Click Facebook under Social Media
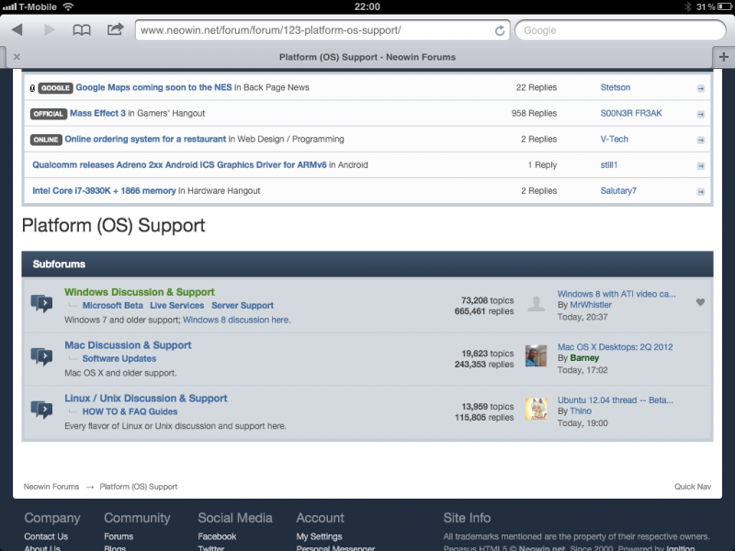The height and width of the screenshot is (551, 735). point(217,536)
